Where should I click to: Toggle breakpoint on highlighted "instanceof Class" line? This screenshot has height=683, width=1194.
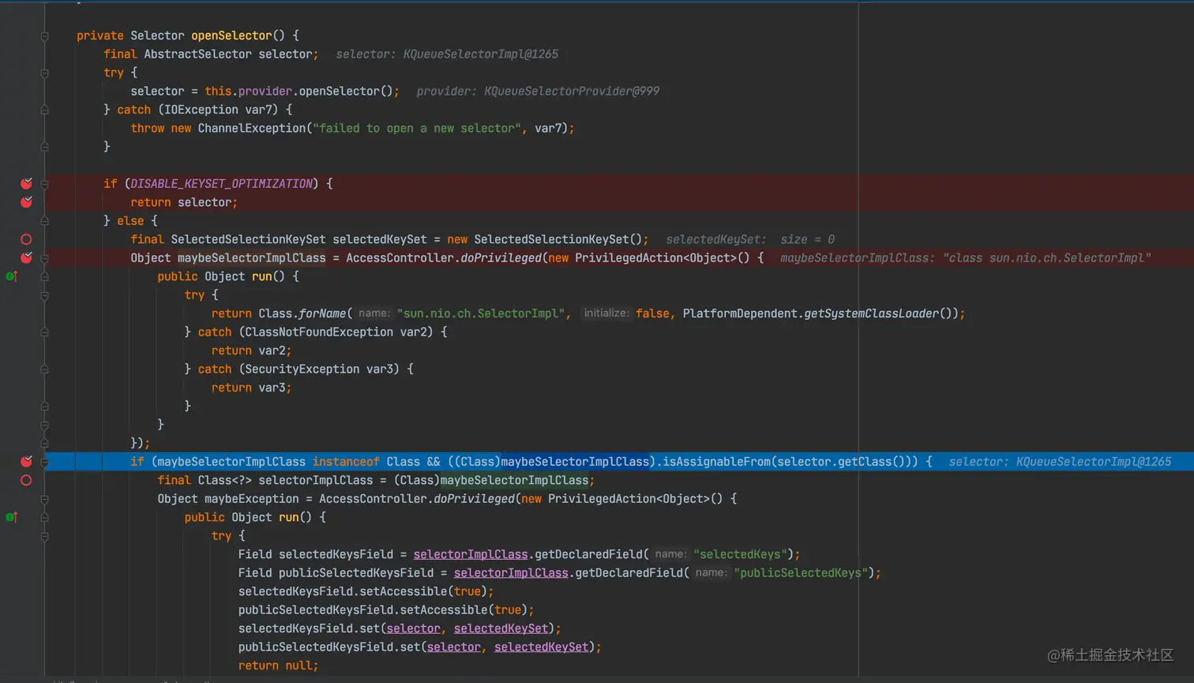[x=26, y=461]
